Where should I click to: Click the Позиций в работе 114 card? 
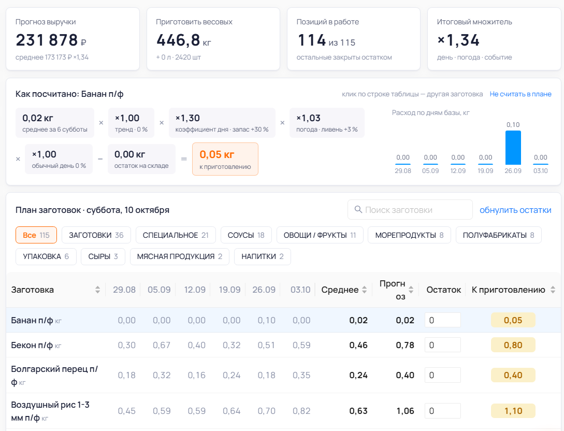click(354, 39)
